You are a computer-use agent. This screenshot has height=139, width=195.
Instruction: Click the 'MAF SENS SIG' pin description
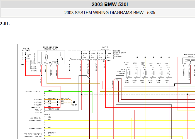click(36, 118)
